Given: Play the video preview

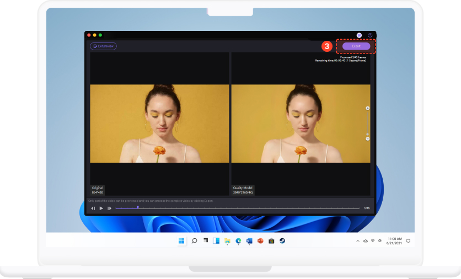Looking at the screenshot, I should 101,208.
